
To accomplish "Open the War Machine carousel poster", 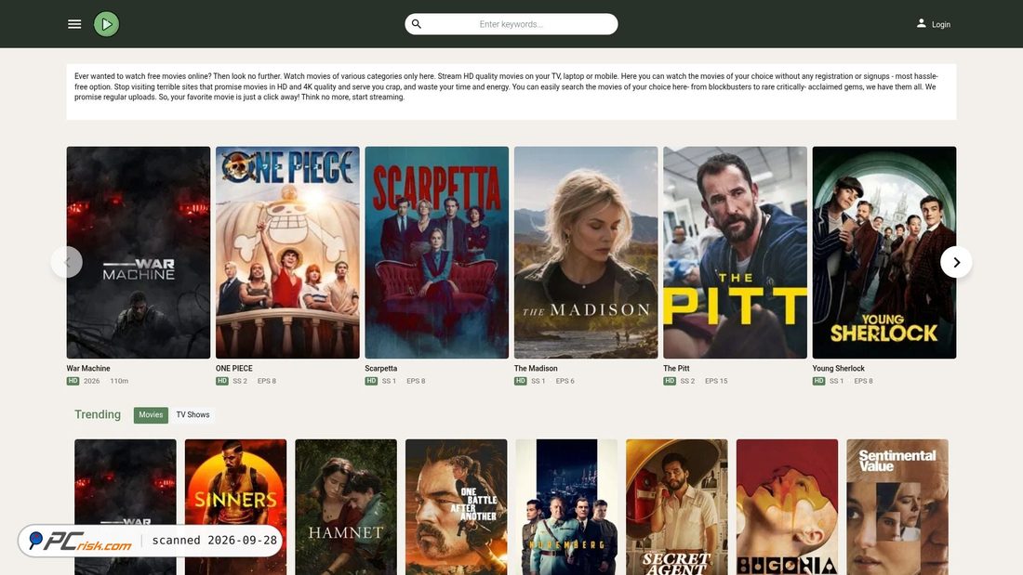I will 139,253.
